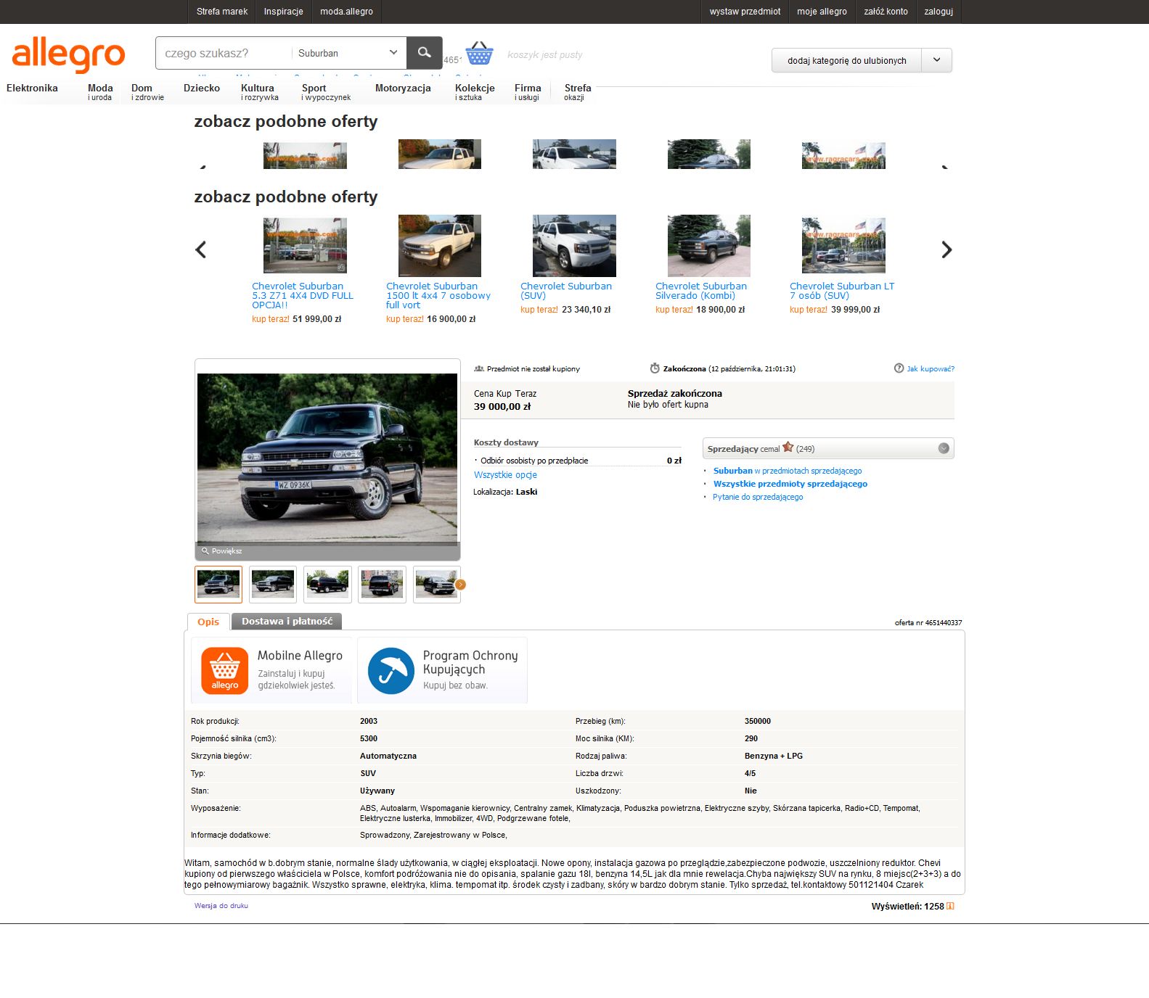Click thumbnail of 39 999,00 zł Suburban LT
This screenshot has width=1149, height=998.
point(843,246)
